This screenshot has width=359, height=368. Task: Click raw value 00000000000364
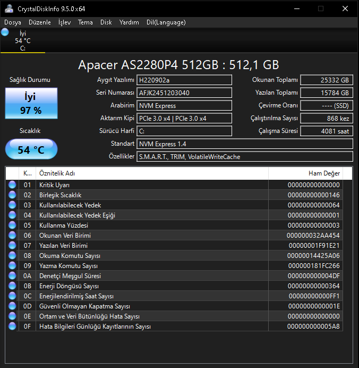click(313, 286)
